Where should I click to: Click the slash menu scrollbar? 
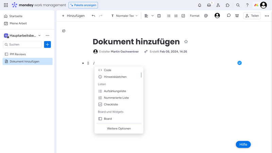click(141, 75)
